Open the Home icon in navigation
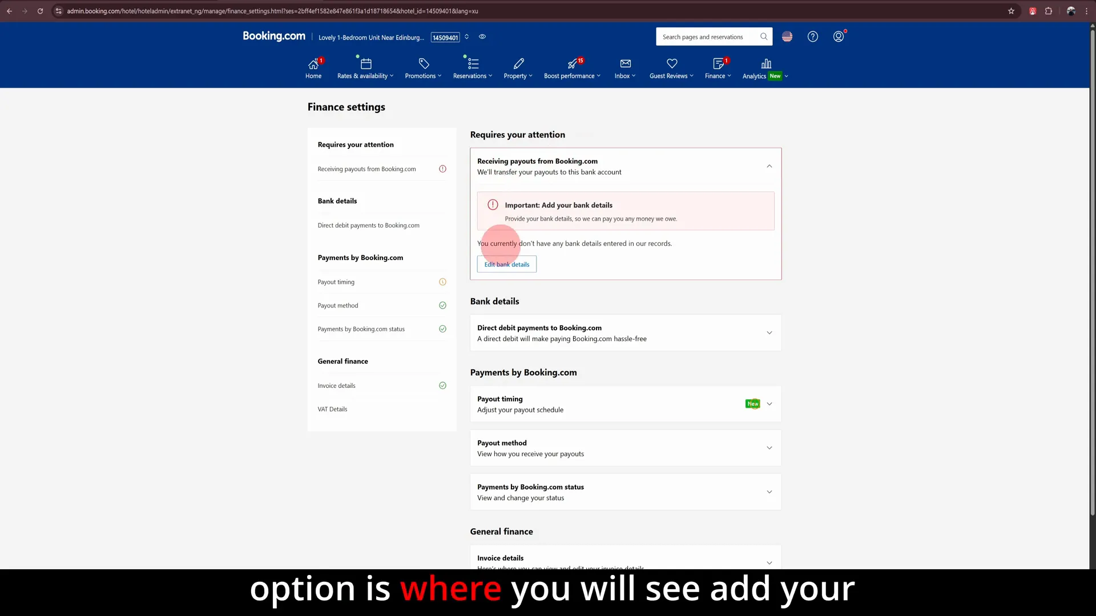Viewport: 1096px width, 616px height. click(313, 63)
